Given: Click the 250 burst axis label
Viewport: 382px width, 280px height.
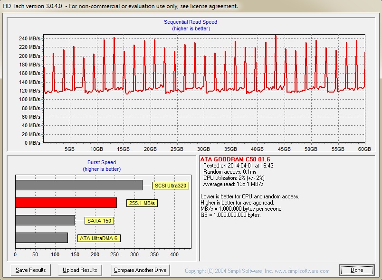Looking at the screenshot, I should [115, 254].
